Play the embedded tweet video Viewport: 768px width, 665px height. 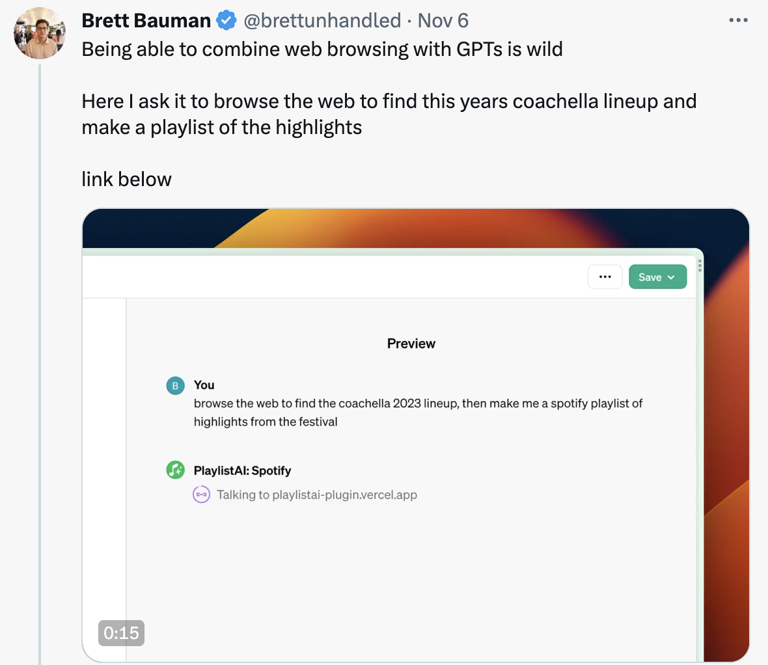pyautogui.click(x=415, y=435)
